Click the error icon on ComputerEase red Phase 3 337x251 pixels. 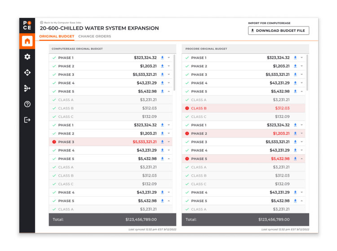(54, 142)
